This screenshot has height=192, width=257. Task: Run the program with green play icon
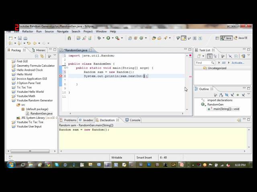coord(108,38)
